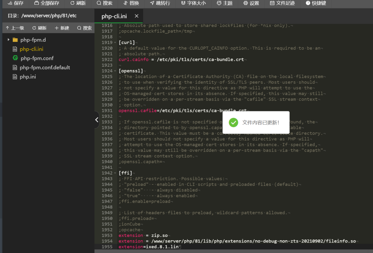Viewport: 373px width, 253px height.
Task: Open Search (搜索) from the top toolbar
Action: 105,3
